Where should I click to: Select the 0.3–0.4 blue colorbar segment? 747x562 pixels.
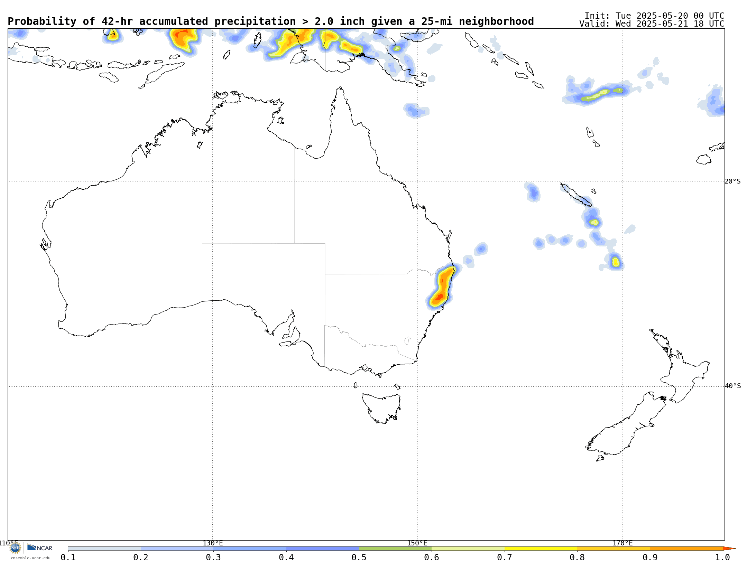tap(250, 549)
